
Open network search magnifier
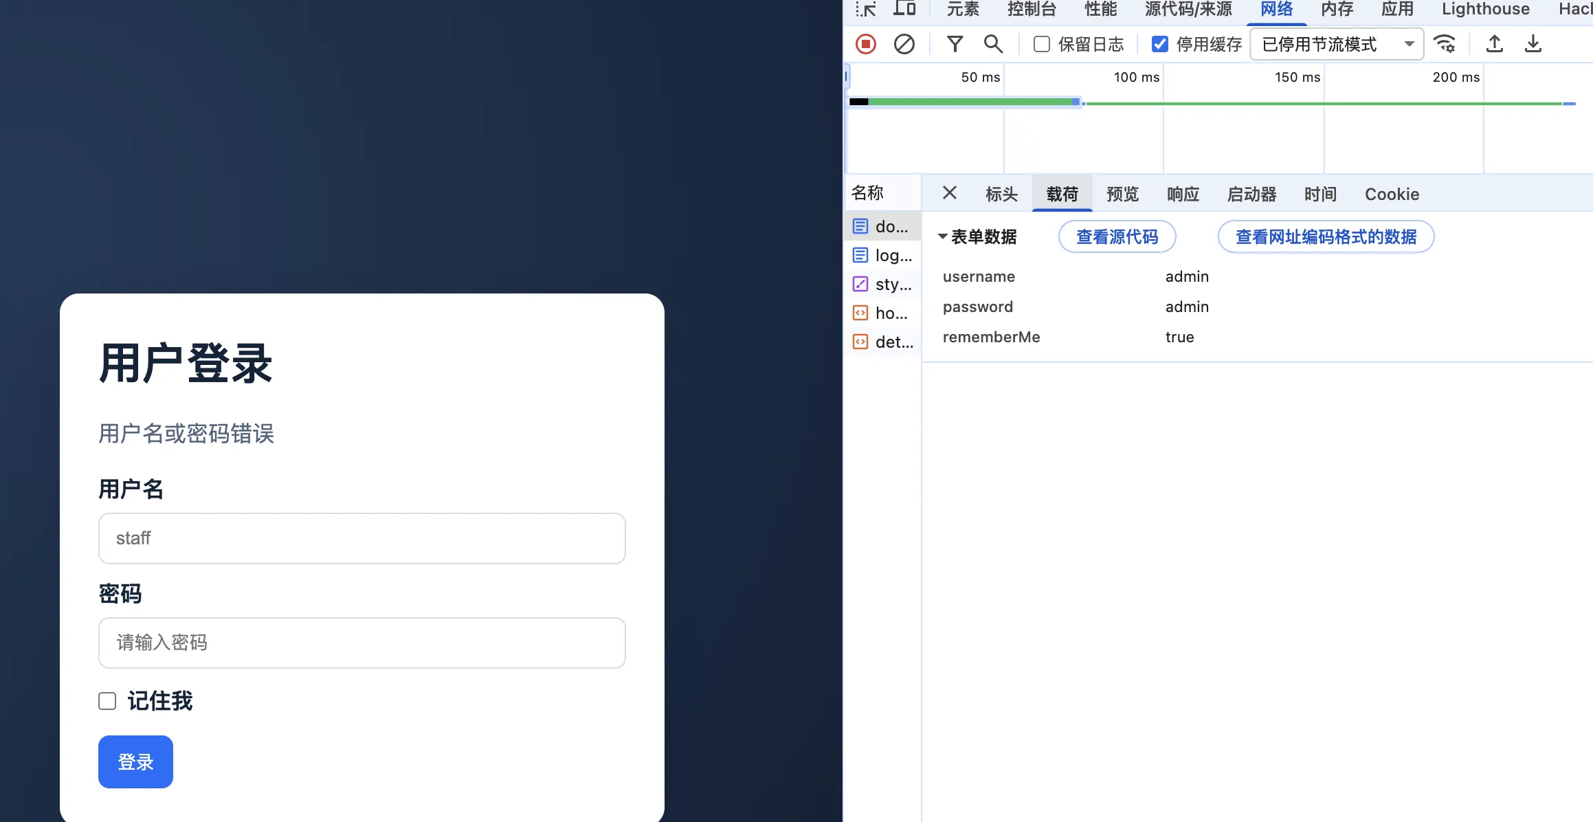[x=993, y=44]
